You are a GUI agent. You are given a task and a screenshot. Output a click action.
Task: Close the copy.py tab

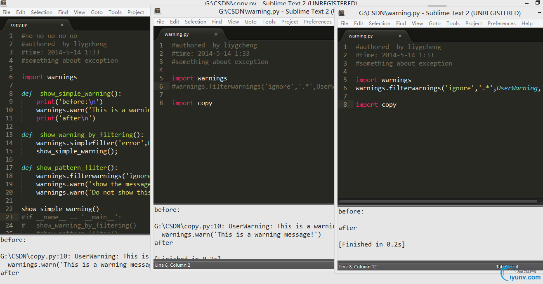coord(62,25)
